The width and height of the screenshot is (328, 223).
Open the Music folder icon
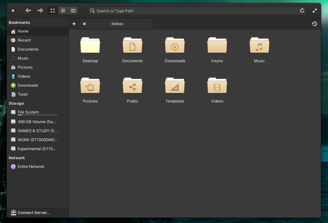point(259,45)
